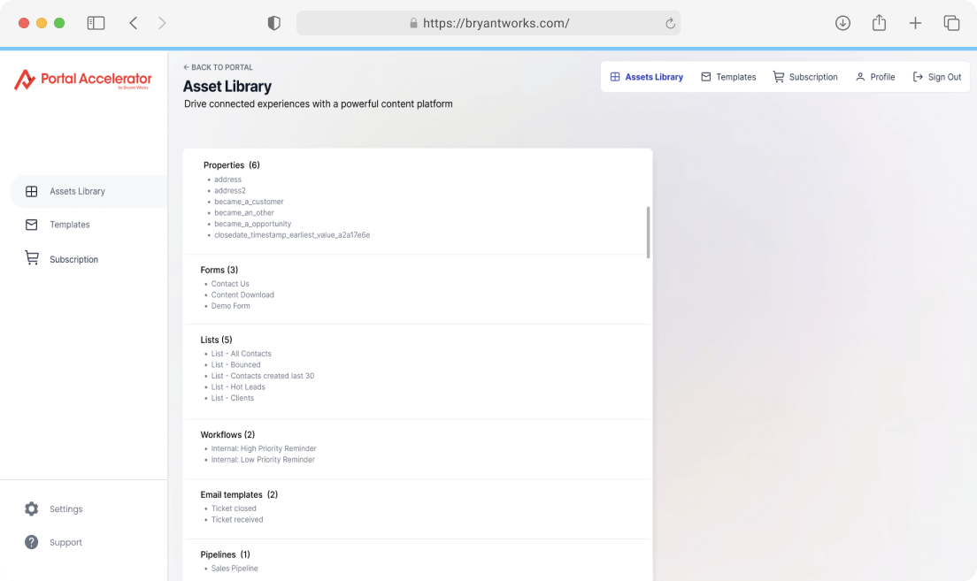Click Sign Out in top navigation
The width and height of the screenshot is (977, 581).
[937, 77]
